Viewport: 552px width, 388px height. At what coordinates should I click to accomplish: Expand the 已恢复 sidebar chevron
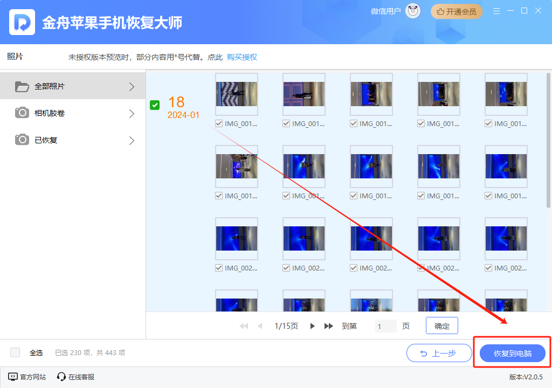[x=131, y=140]
